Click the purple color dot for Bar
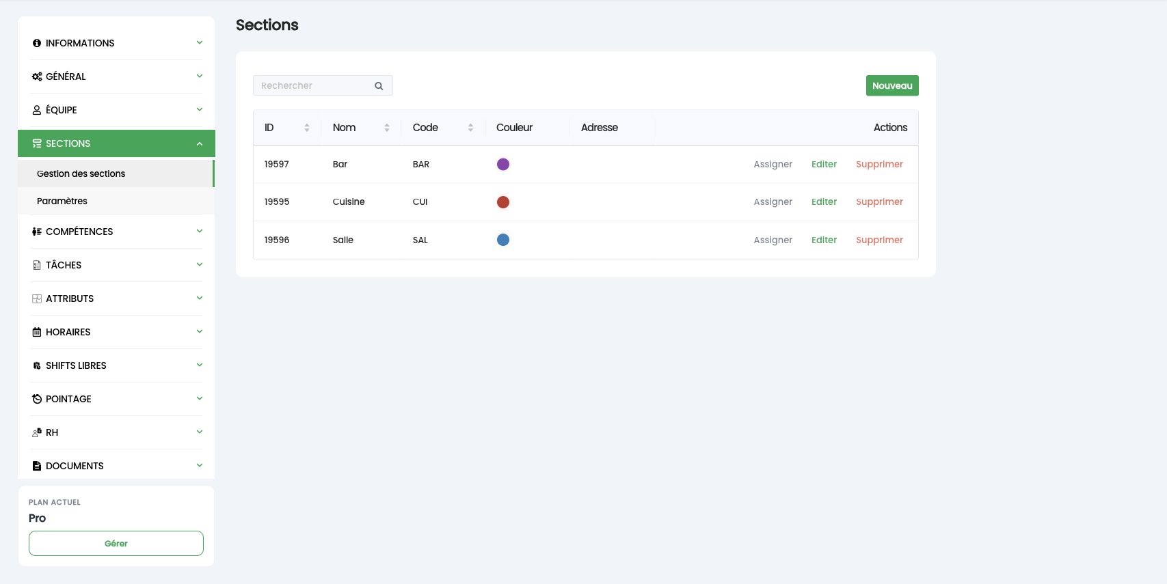This screenshot has width=1167, height=584. (x=503, y=164)
